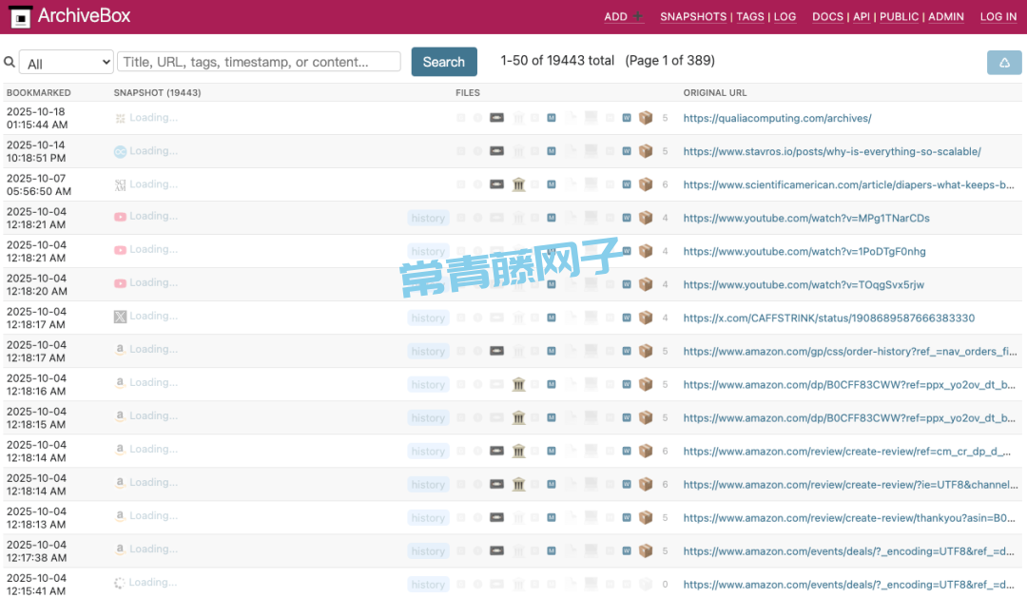Focus the title, URL, tags search field
The image size is (1027, 598).
click(x=259, y=62)
